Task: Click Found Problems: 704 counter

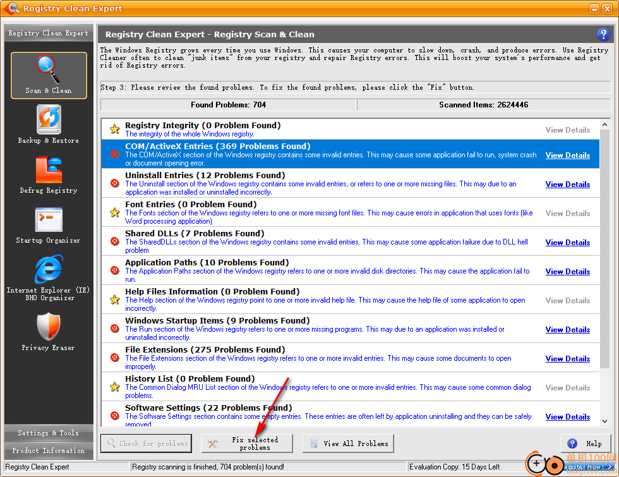Action: 229,105
